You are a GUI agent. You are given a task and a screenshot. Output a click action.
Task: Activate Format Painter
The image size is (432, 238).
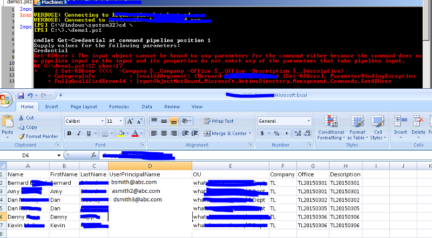click(x=38, y=136)
